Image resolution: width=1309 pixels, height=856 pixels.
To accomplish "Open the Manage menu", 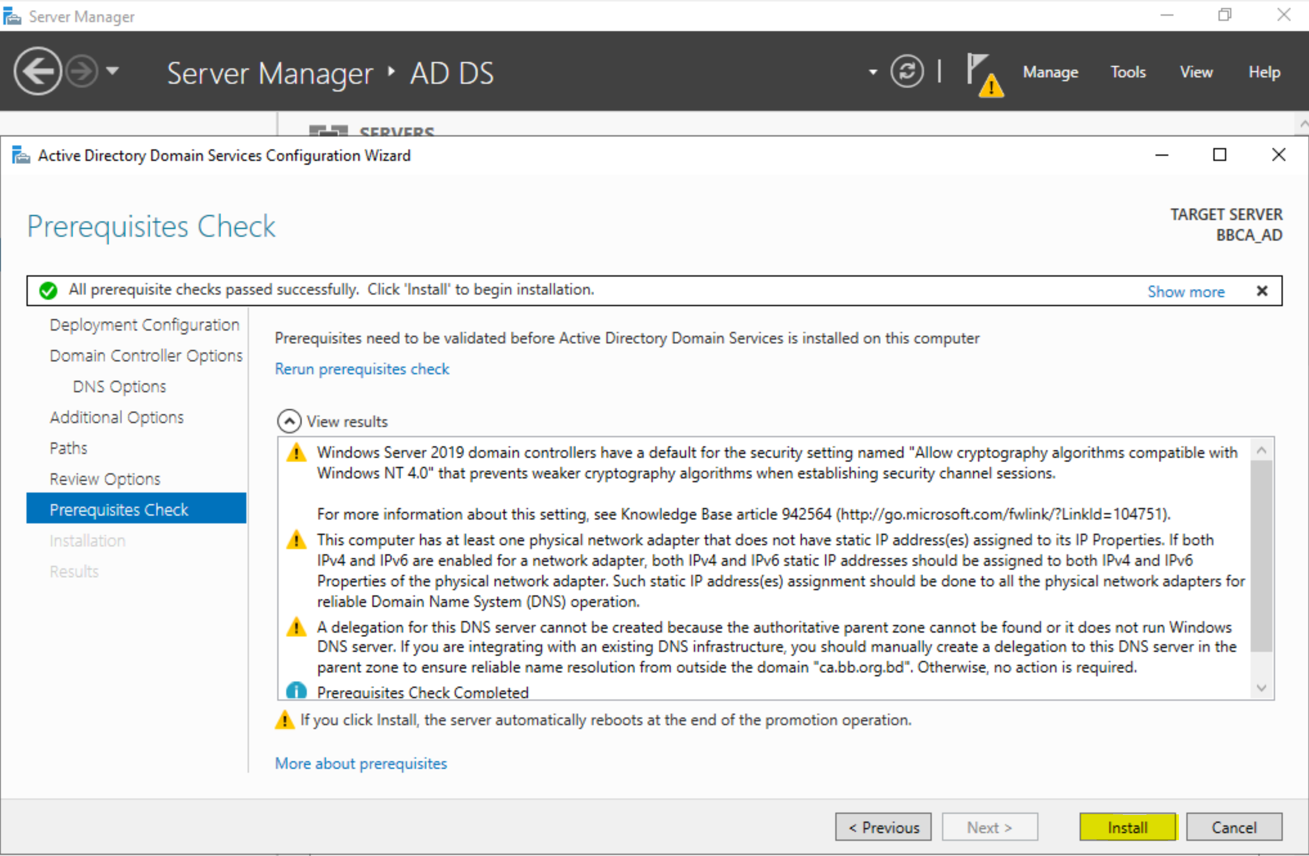I will point(1050,72).
